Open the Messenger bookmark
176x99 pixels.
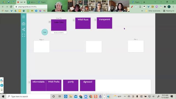click(x=40, y=11)
